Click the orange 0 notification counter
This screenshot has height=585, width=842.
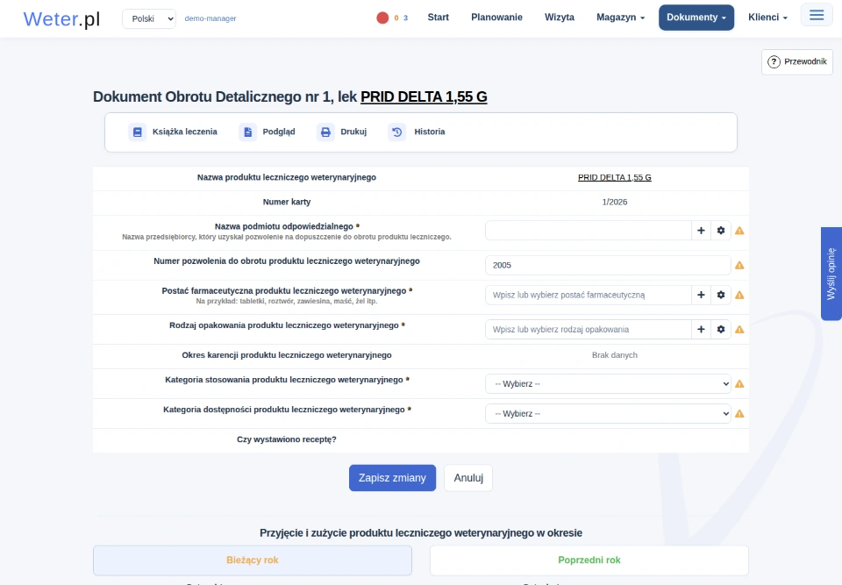click(x=396, y=18)
